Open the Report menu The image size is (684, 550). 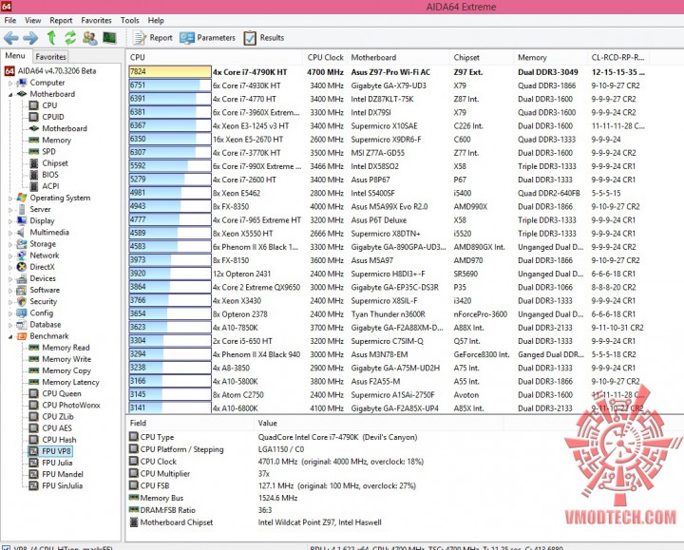[61, 20]
